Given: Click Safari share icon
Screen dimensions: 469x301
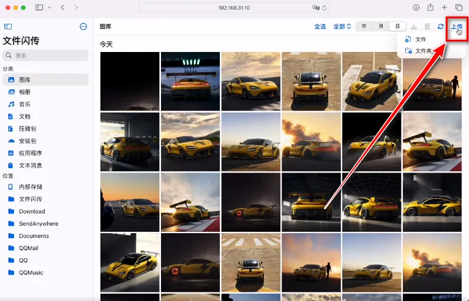Looking at the screenshot, I should (430, 7).
